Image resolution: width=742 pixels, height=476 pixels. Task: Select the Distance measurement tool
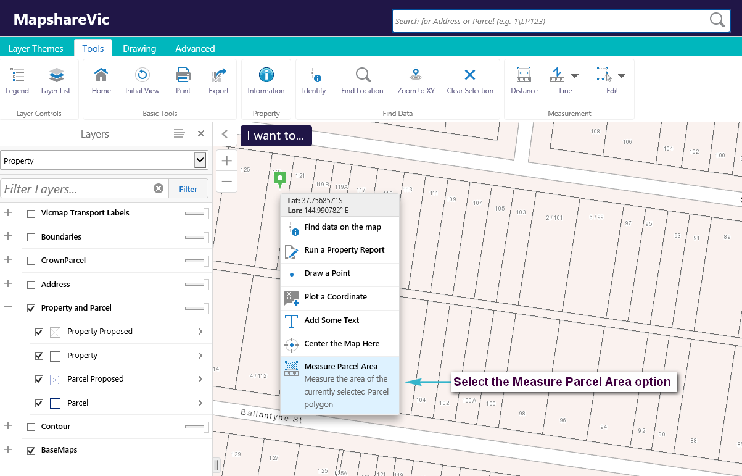(524, 81)
